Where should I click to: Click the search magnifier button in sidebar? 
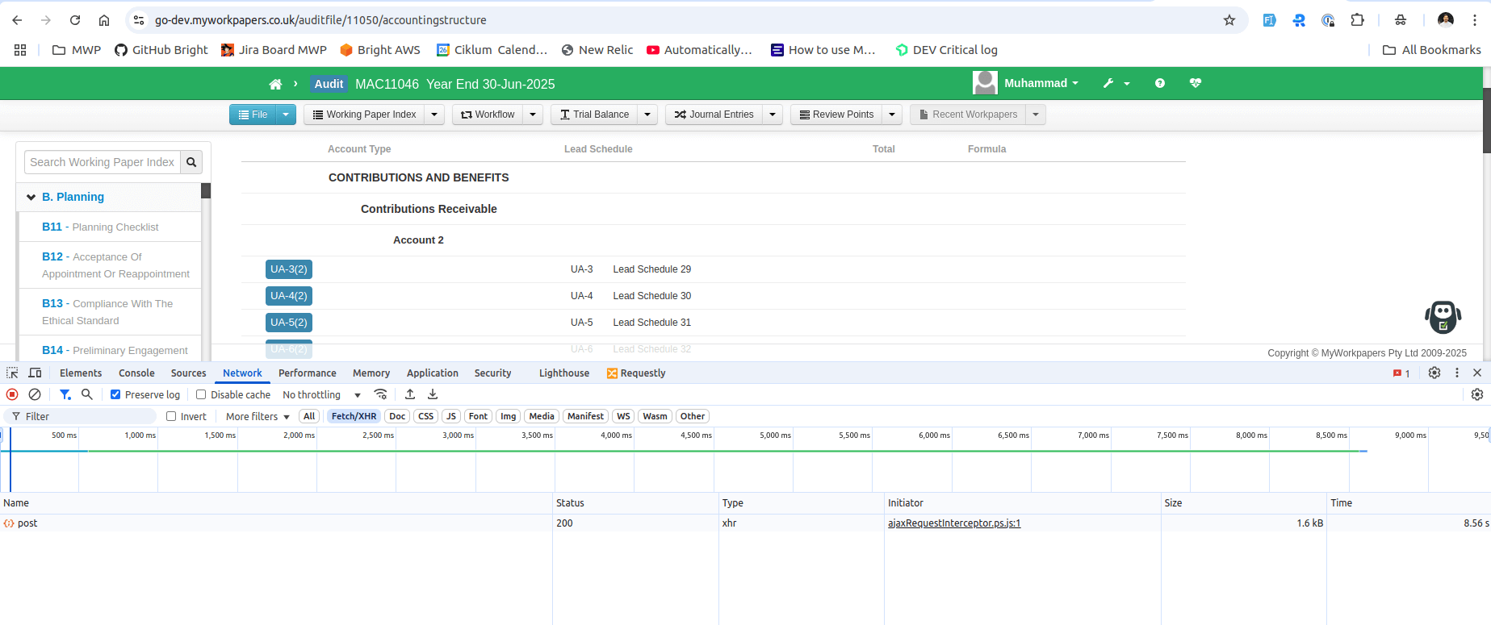191,162
